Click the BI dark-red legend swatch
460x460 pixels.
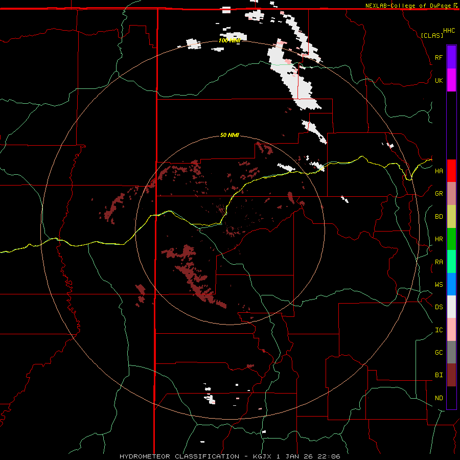pos(451,375)
